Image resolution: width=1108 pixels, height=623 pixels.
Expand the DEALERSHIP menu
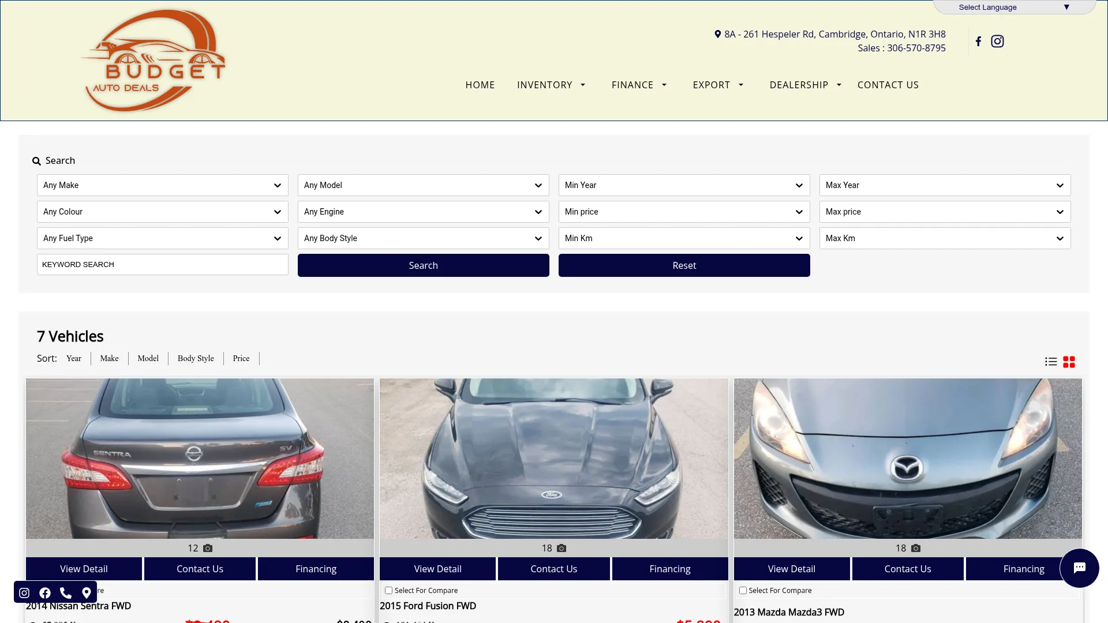click(805, 85)
